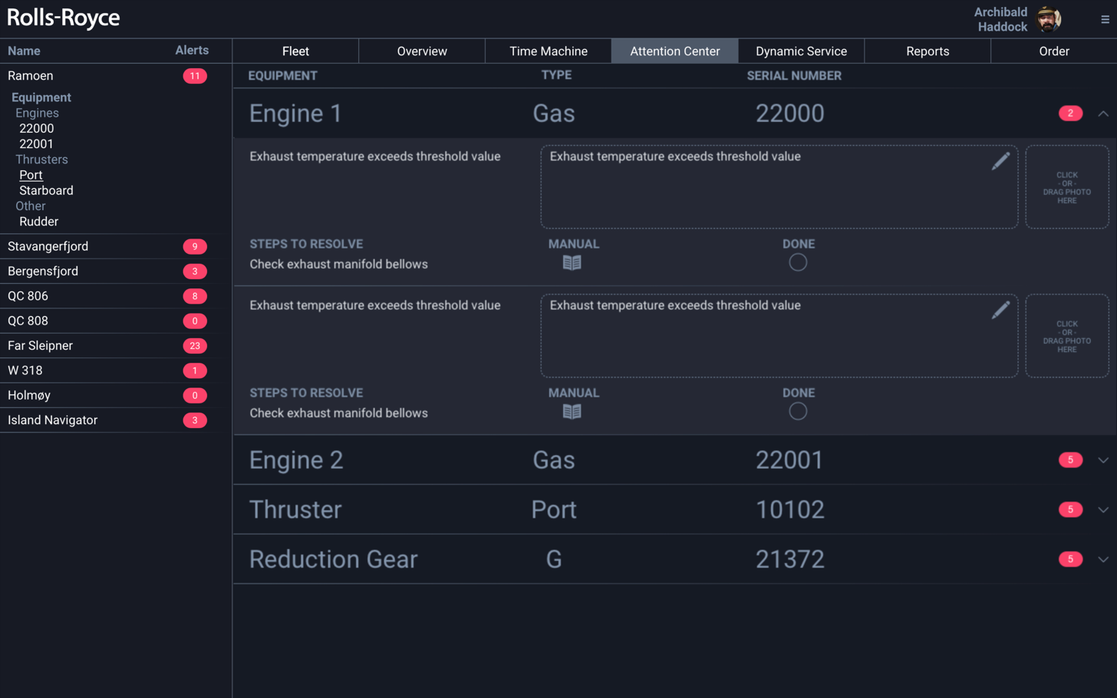Click the Rolls-Royce logo

tap(63, 18)
